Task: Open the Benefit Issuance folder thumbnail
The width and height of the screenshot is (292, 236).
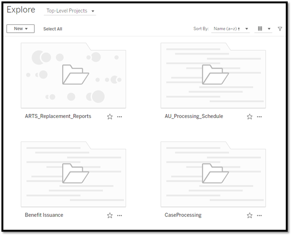Action: [x=73, y=174]
